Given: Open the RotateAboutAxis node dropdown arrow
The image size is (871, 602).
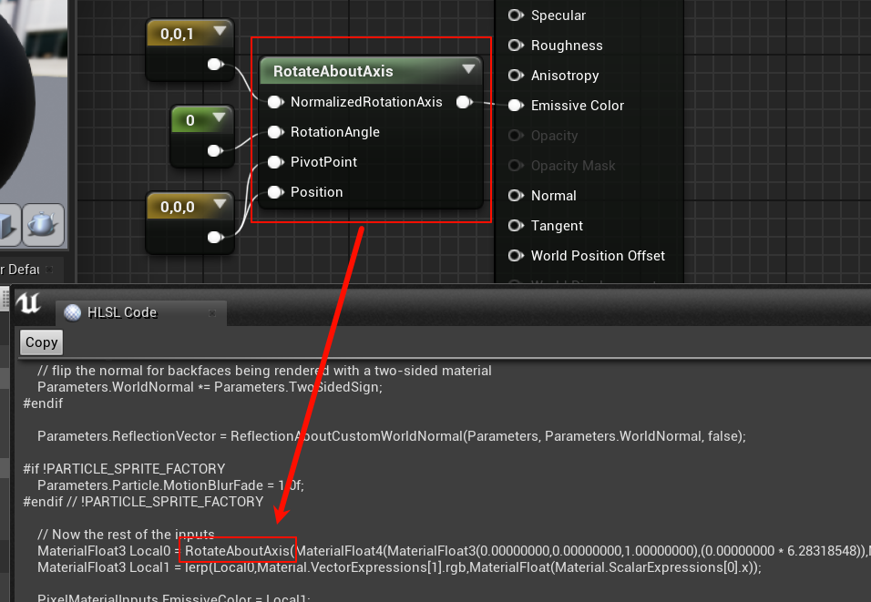Looking at the screenshot, I should [468, 70].
